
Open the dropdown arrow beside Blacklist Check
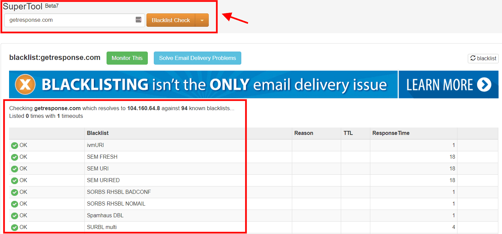(x=202, y=20)
